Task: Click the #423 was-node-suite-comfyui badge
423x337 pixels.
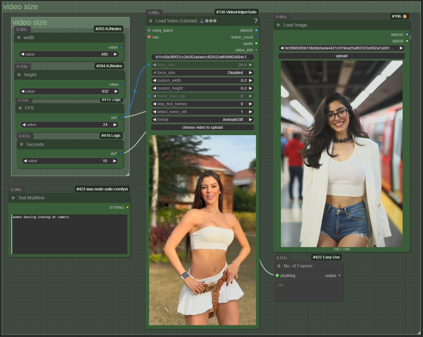Action: 102,189
